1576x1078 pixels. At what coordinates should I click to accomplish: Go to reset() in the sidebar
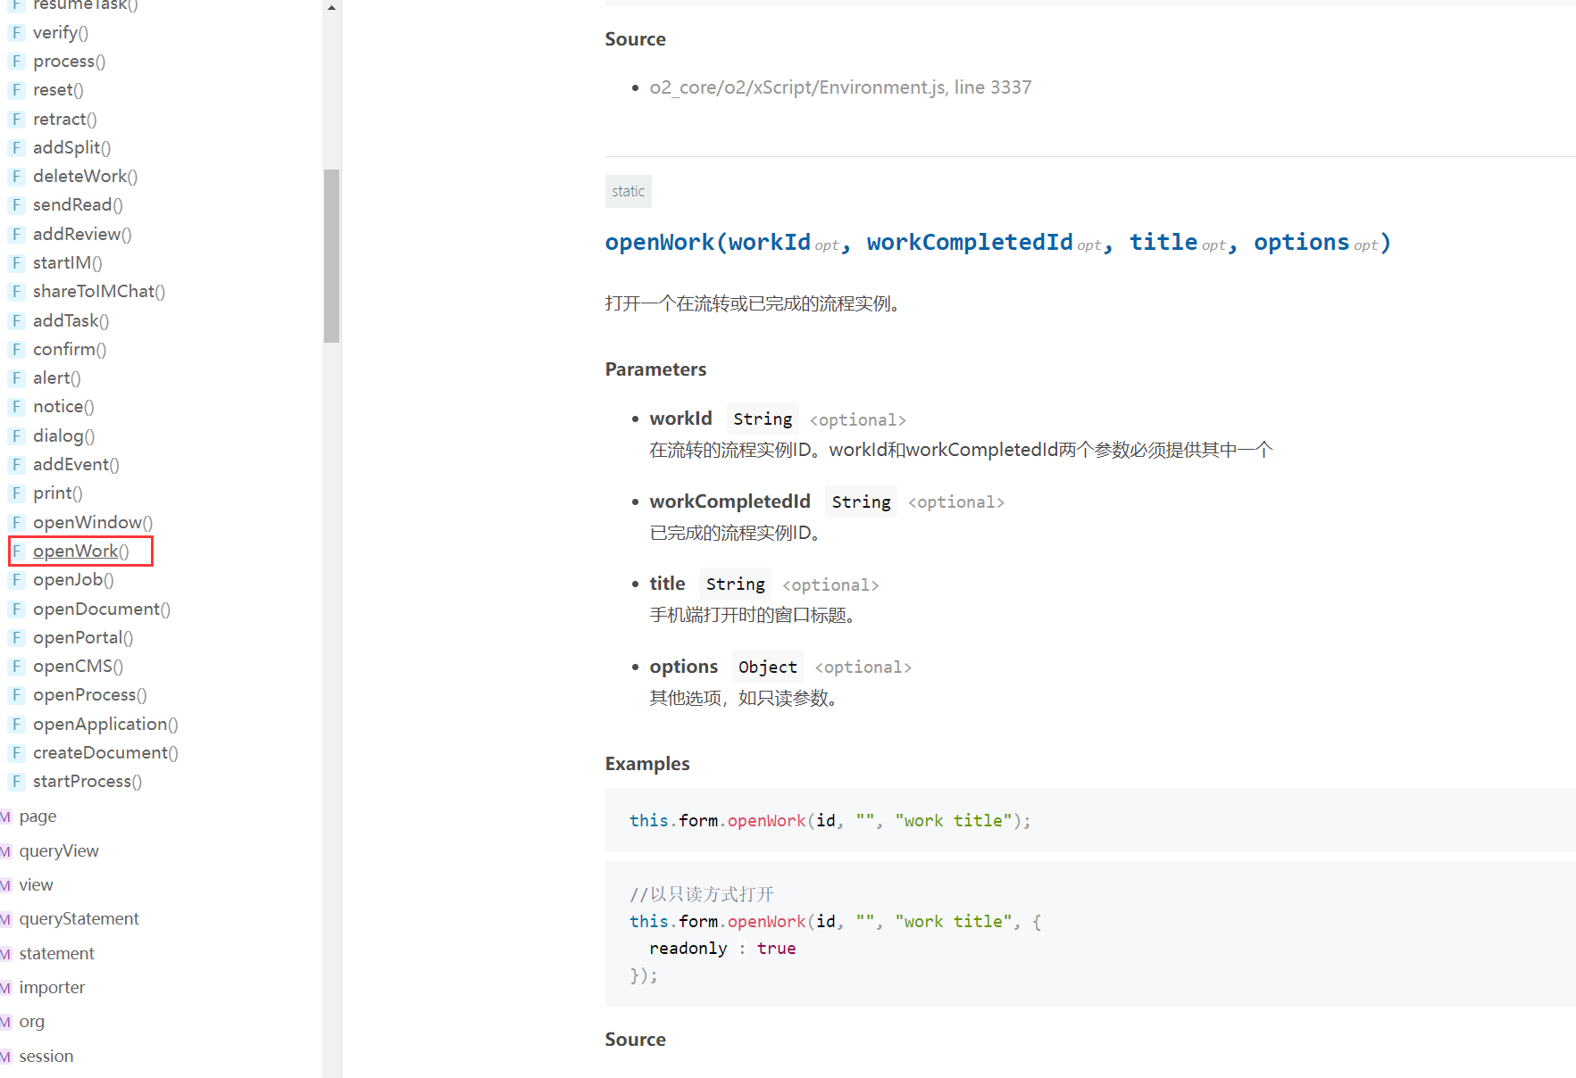(58, 90)
